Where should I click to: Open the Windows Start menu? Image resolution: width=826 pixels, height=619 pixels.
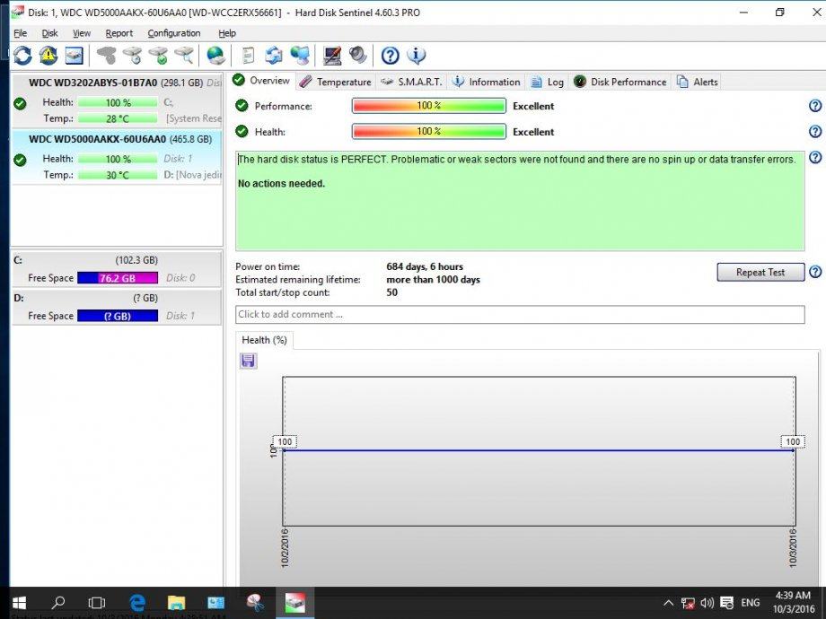click(x=19, y=603)
